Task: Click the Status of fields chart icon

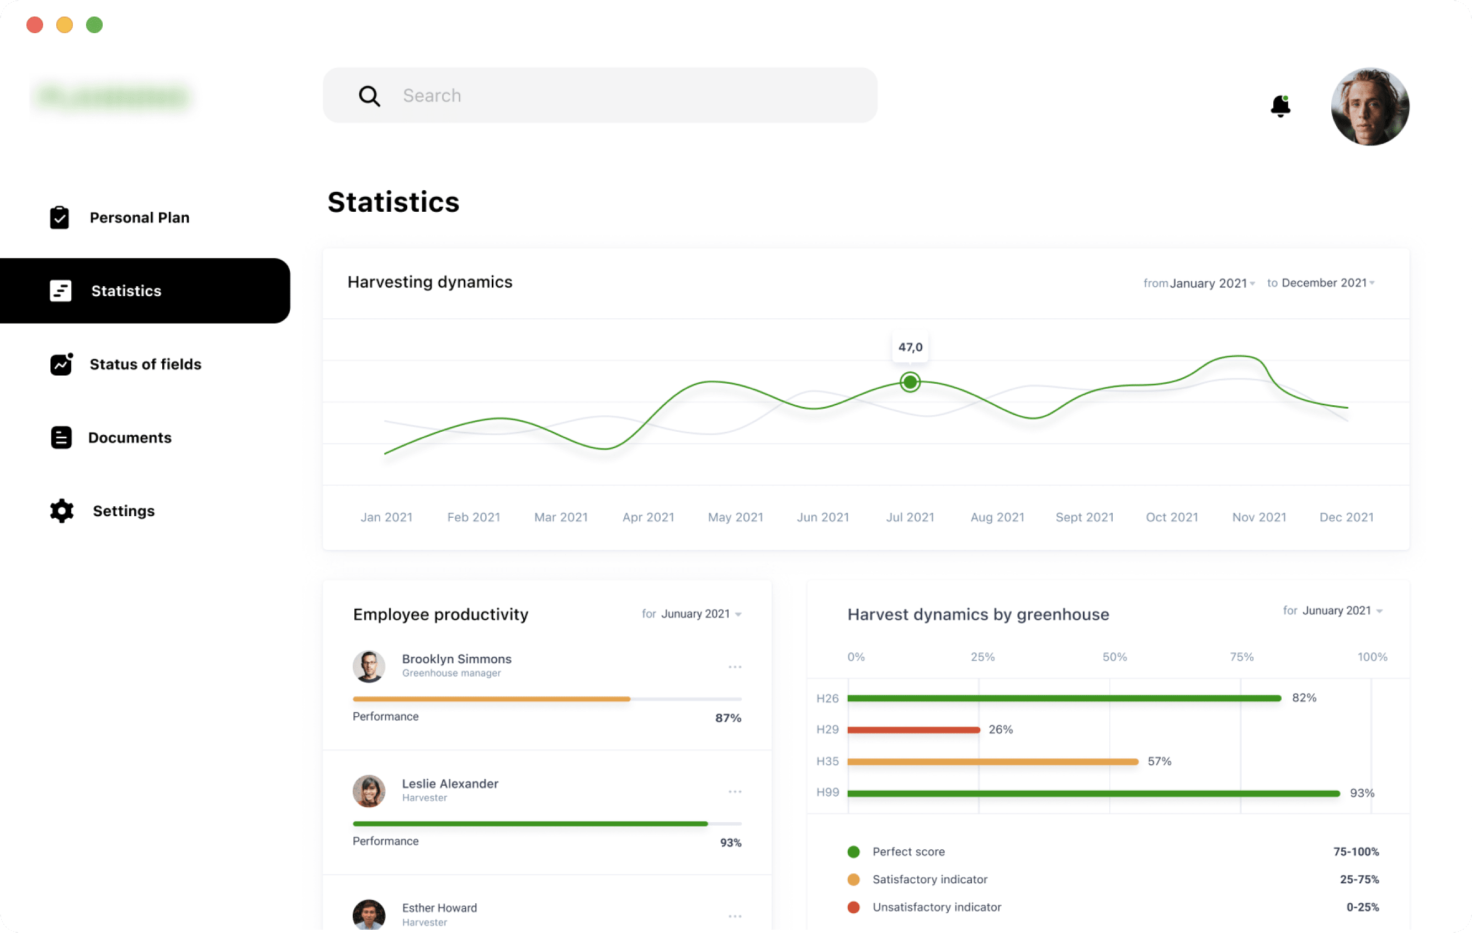Action: (61, 364)
